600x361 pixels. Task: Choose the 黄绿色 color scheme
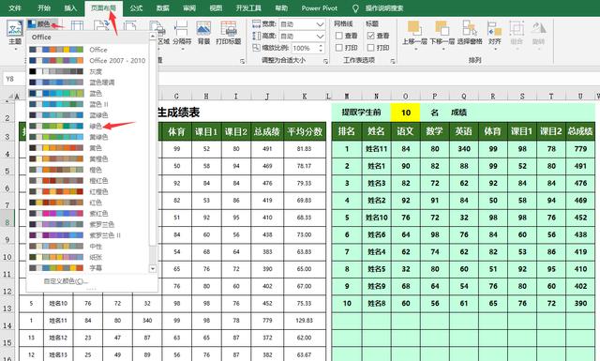(88, 137)
